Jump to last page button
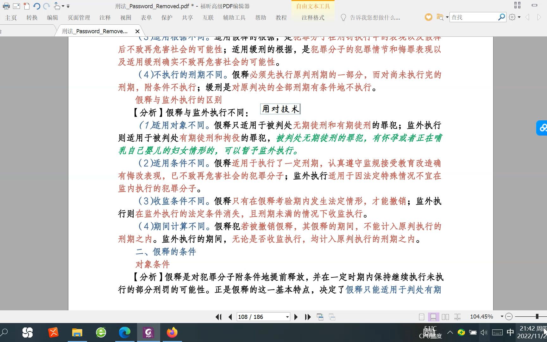 (308, 317)
